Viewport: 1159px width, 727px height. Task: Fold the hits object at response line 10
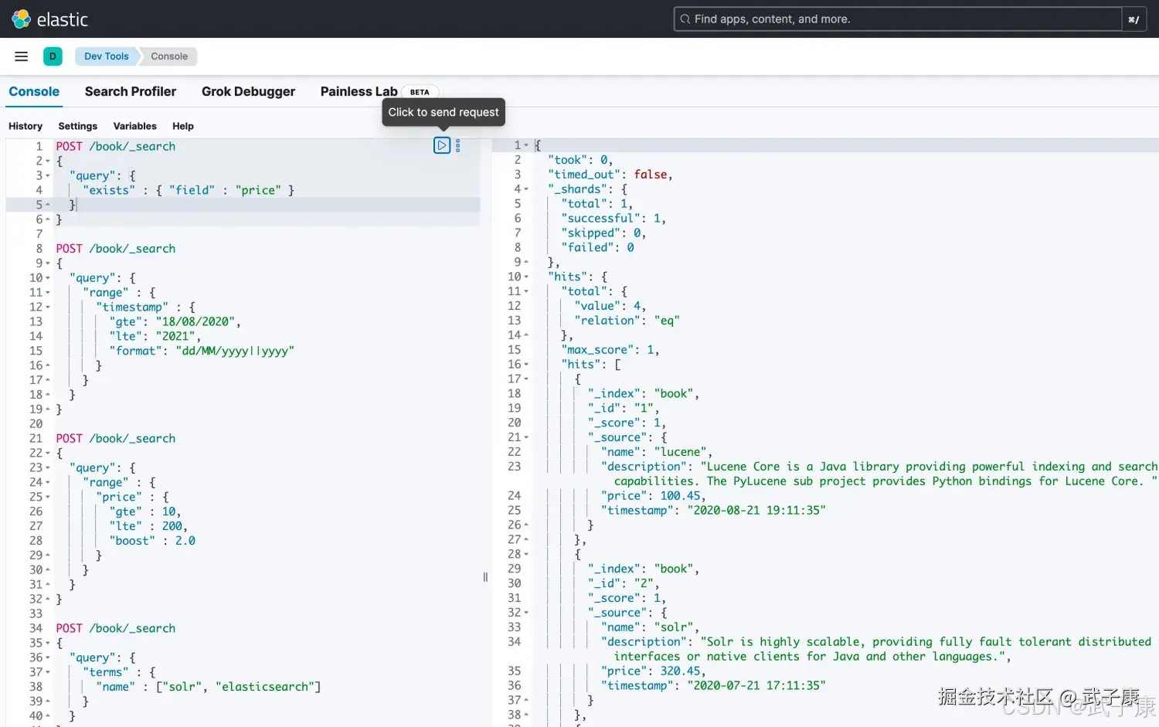527,277
